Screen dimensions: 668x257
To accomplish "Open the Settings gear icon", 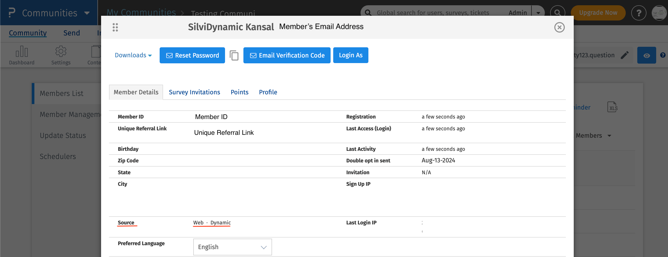I will (x=61, y=52).
